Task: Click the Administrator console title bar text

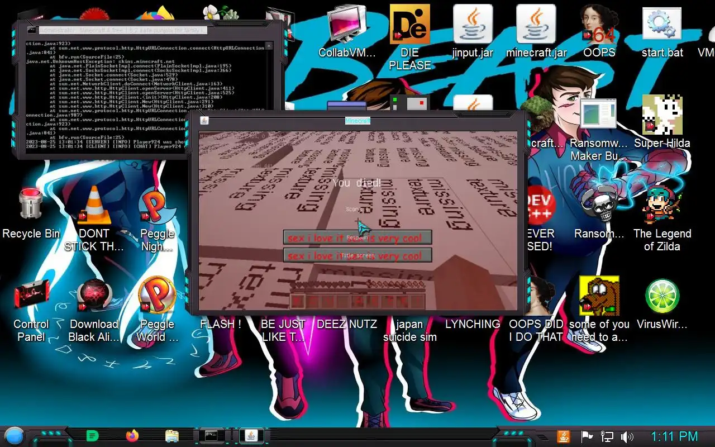Action: point(123,30)
